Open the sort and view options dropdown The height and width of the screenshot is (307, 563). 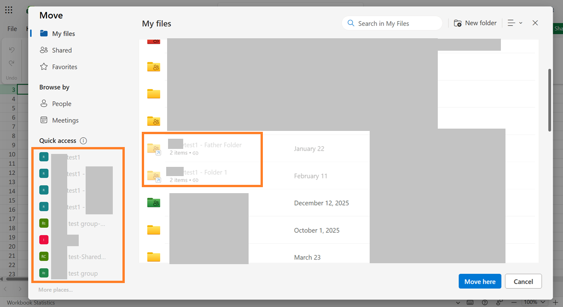[515, 23]
